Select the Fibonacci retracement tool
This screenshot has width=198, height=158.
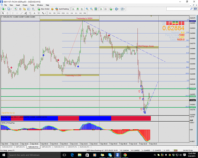(30, 13)
